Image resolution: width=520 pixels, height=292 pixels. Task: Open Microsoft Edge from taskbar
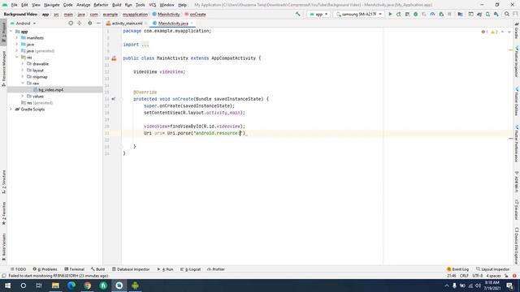point(71,286)
